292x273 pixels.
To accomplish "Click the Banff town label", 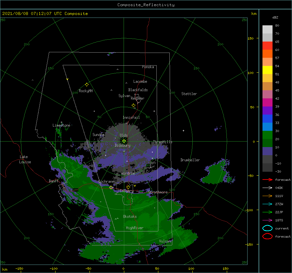I will [x=54, y=181].
